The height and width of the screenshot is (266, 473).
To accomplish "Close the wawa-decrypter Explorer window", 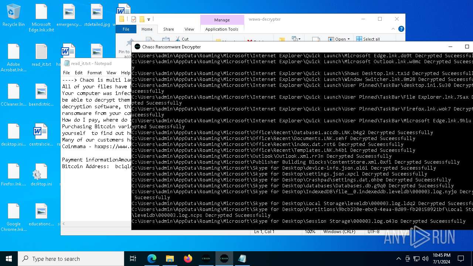I will (397, 19).
